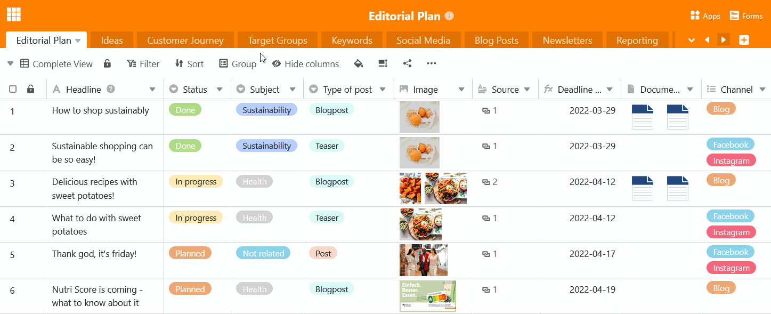The height and width of the screenshot is (314, 771).
Task: Click the Sustainability tag in row 1
Action: [x=266, y=110]
